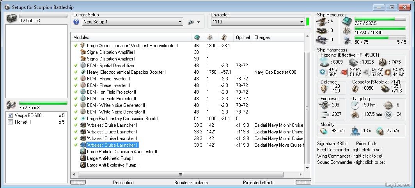This screenshot has height=188, width=415.
Task: Click the Large Rudimentary Concussion Bomb I icon
Action: pyautogui.click(x=83, y=118)
